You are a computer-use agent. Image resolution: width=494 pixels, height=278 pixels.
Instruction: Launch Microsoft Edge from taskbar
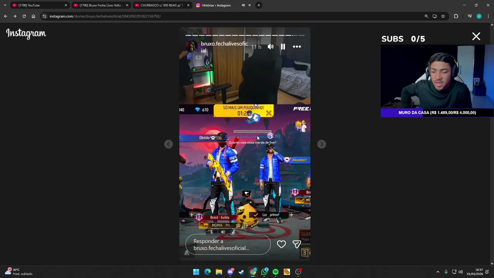pos(208,272)
